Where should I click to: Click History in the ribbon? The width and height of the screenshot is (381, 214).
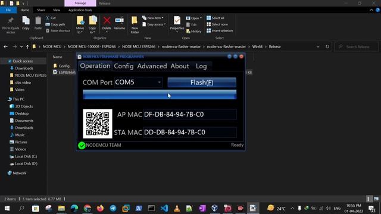193,31
